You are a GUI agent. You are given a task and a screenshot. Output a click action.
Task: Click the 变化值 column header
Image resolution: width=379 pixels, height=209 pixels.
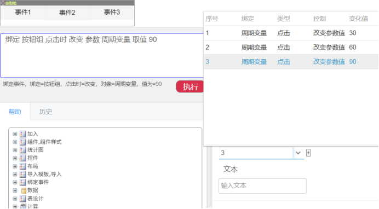[358, 19]
